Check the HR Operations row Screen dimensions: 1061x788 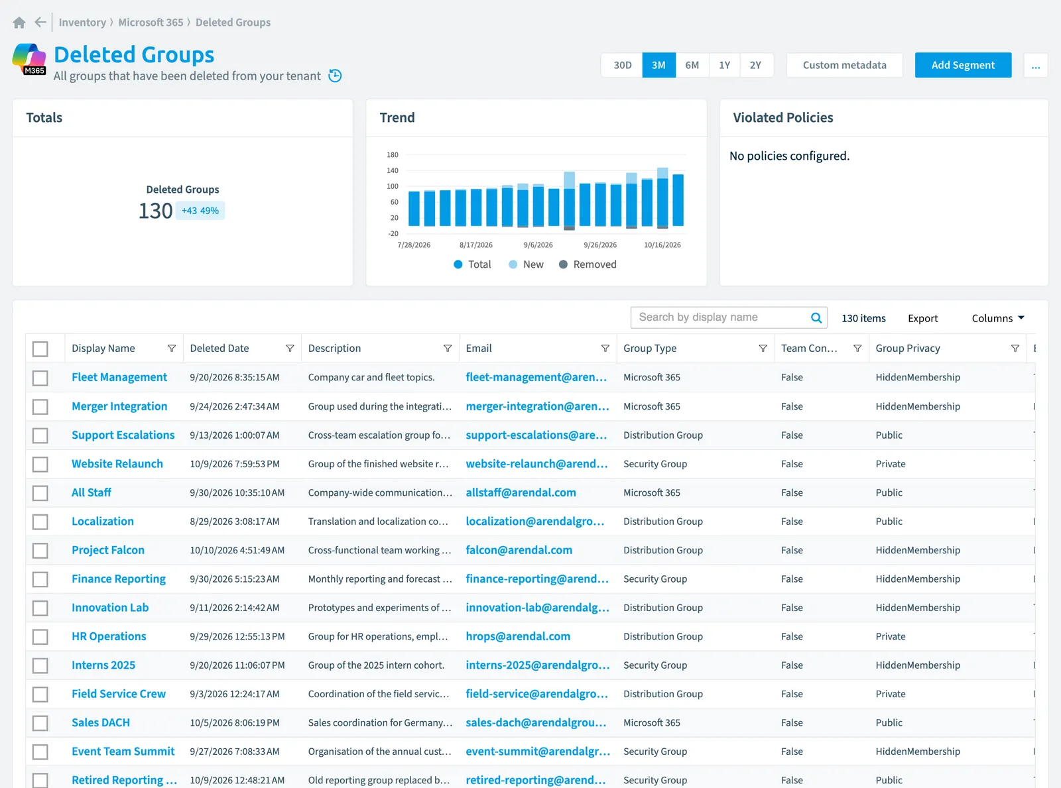click(x=40, y=637)
